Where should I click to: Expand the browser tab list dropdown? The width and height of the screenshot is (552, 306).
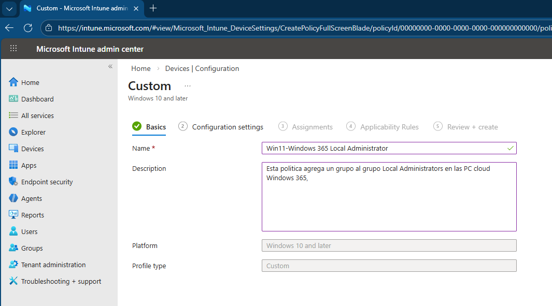coord(9,9)
